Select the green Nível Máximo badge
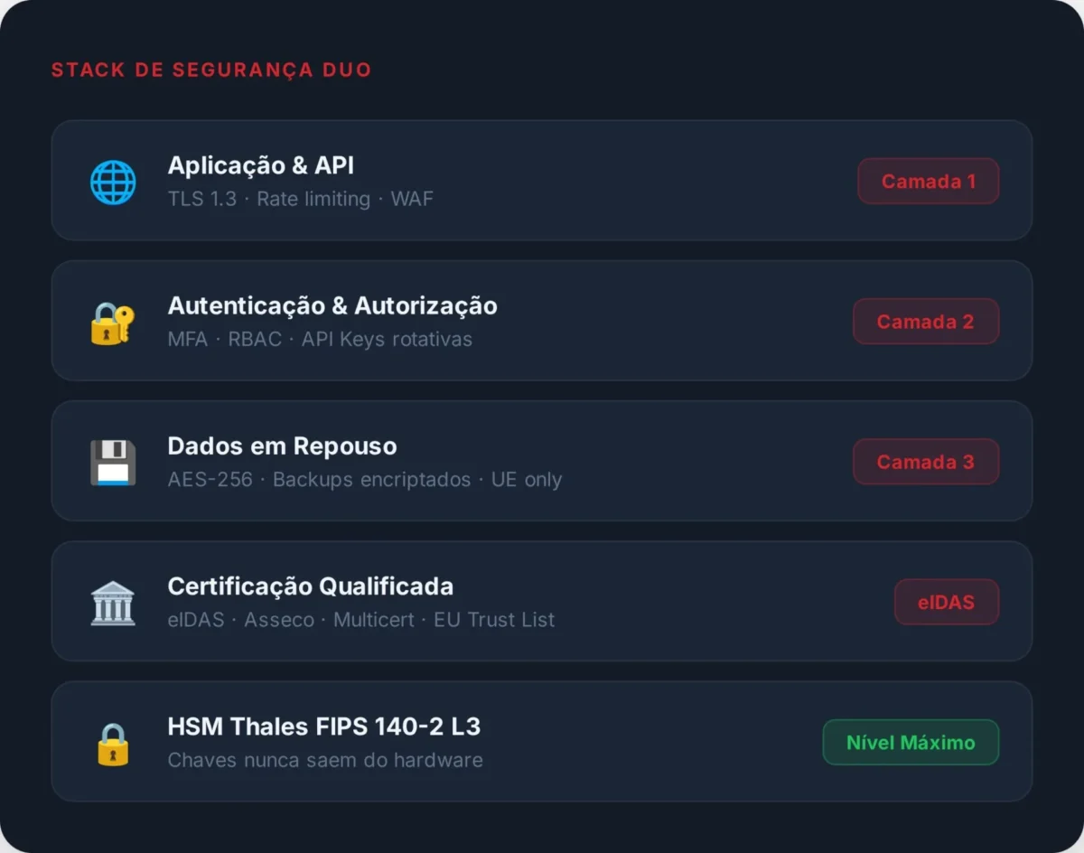Screen dimensions: 1084x853 pyautogui.click(x=911, y=742)
